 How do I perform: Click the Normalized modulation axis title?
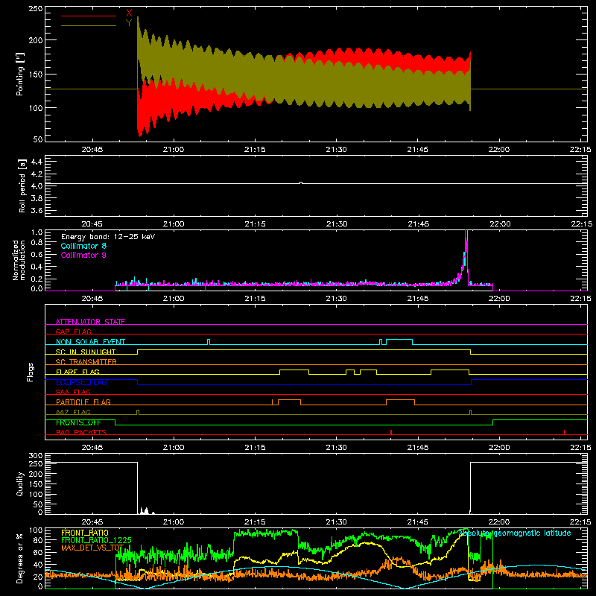tap(19, 260)
